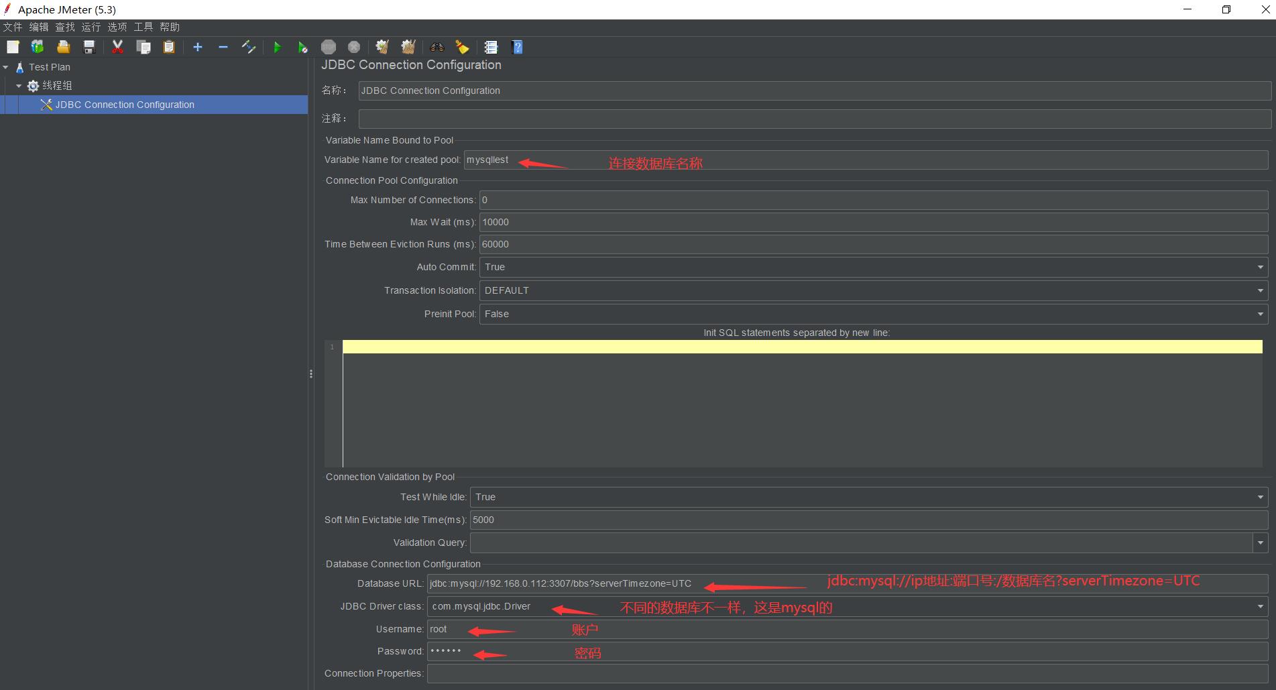Image resolution: width=1276 pixels, height=690 pixels.
Task: Open the Templates icon
Action: (x=38, y=47)
